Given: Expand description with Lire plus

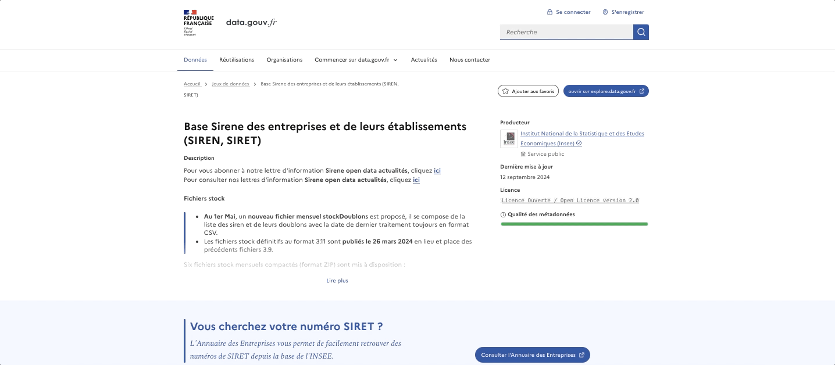Looking at the screenshot, I should (337, 281).
